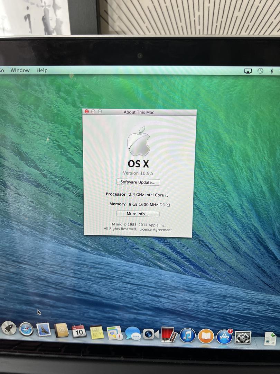The height and width of the screenshot is (374, 280).
Task: Click the Software Update... button
Action: tap(138, 182)
